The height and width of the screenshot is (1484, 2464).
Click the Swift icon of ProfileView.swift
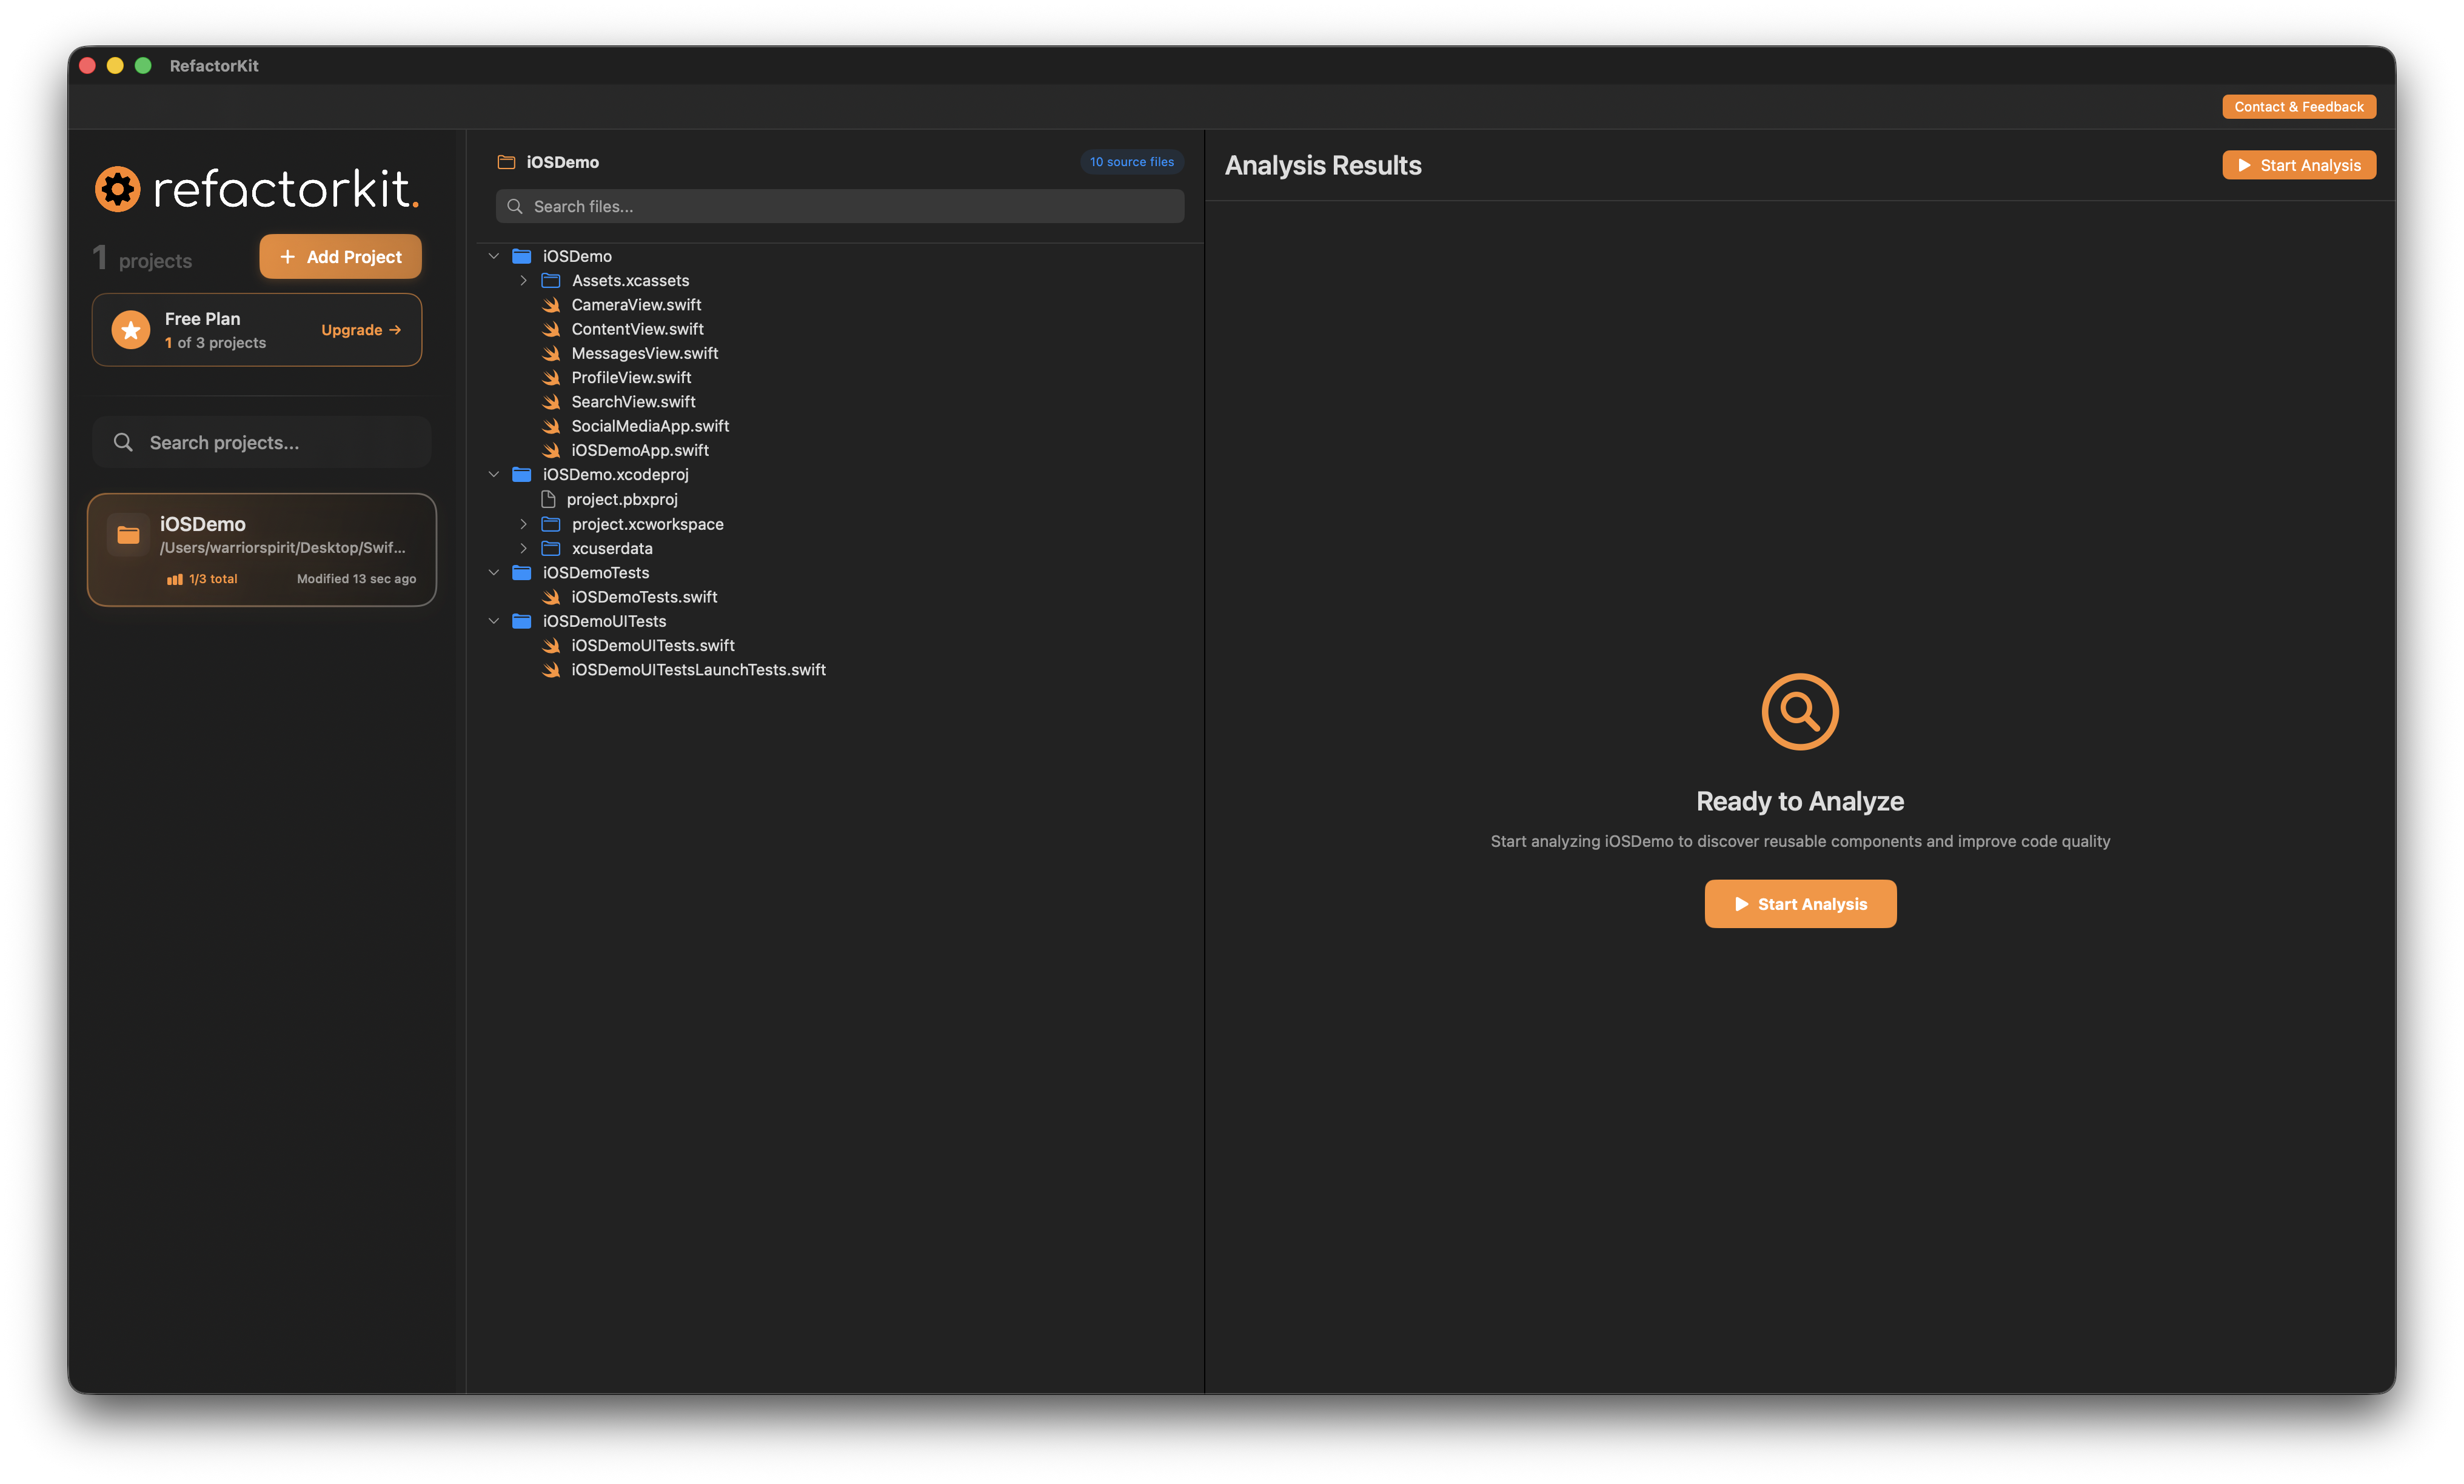click(551, 377)
